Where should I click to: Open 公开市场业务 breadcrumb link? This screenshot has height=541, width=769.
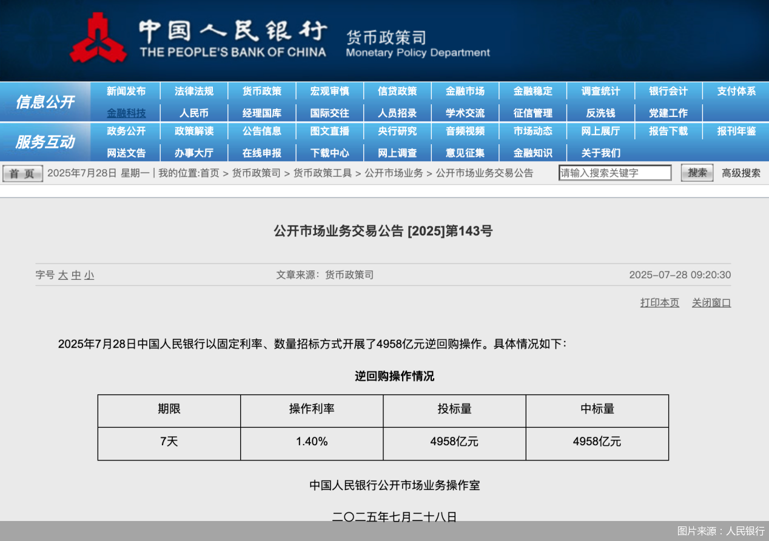pyautogui.click(x=394, y=173)
